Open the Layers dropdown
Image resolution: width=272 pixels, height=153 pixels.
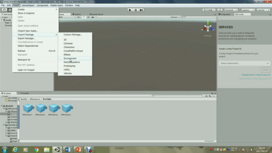point(248,10)
